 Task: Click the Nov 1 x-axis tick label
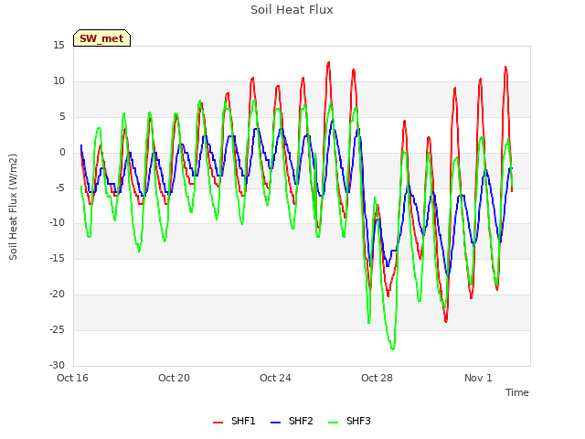coord(478,378)
